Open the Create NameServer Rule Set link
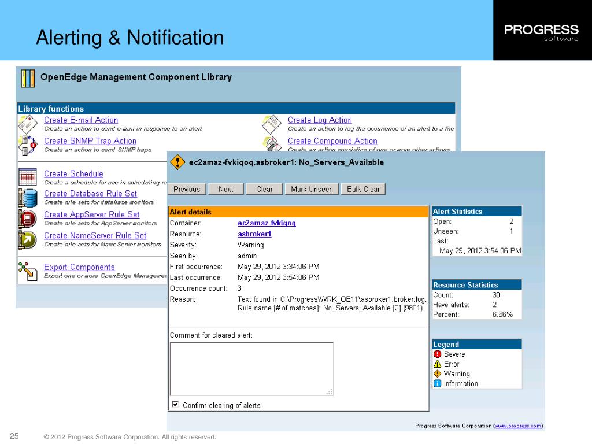The width and height of the screenshot is (592, 444). point(95,236)
